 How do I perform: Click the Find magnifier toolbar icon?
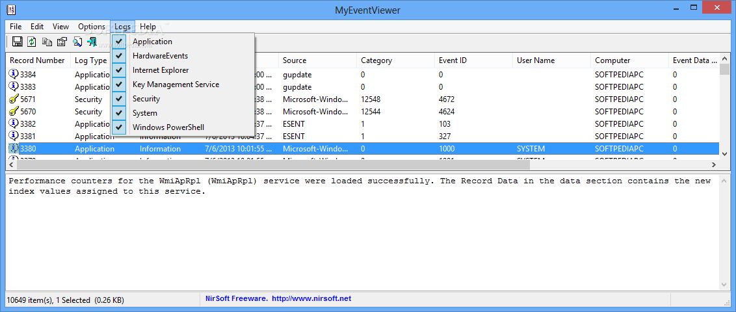click(77, 42)
